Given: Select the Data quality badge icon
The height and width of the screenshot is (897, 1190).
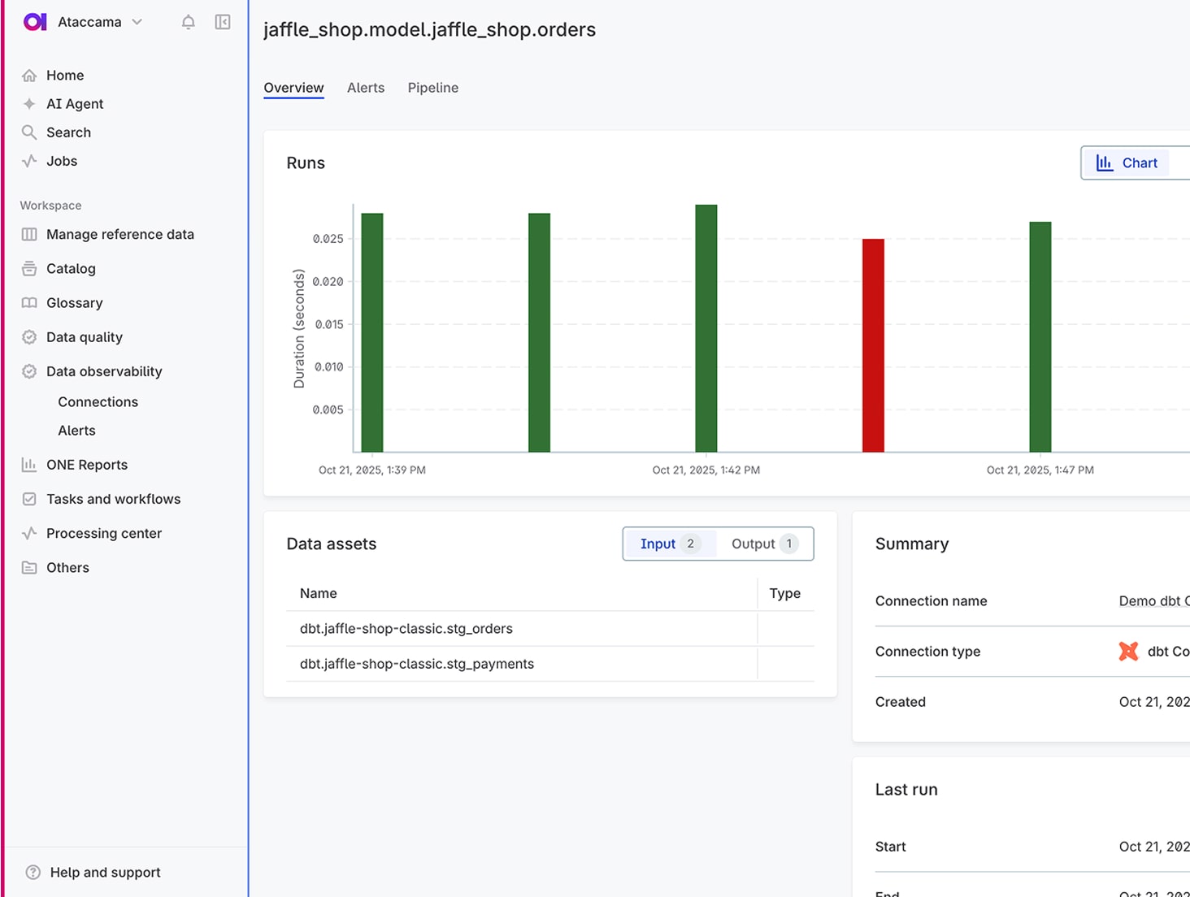Looking at the screenshot, I should (28, 336).
